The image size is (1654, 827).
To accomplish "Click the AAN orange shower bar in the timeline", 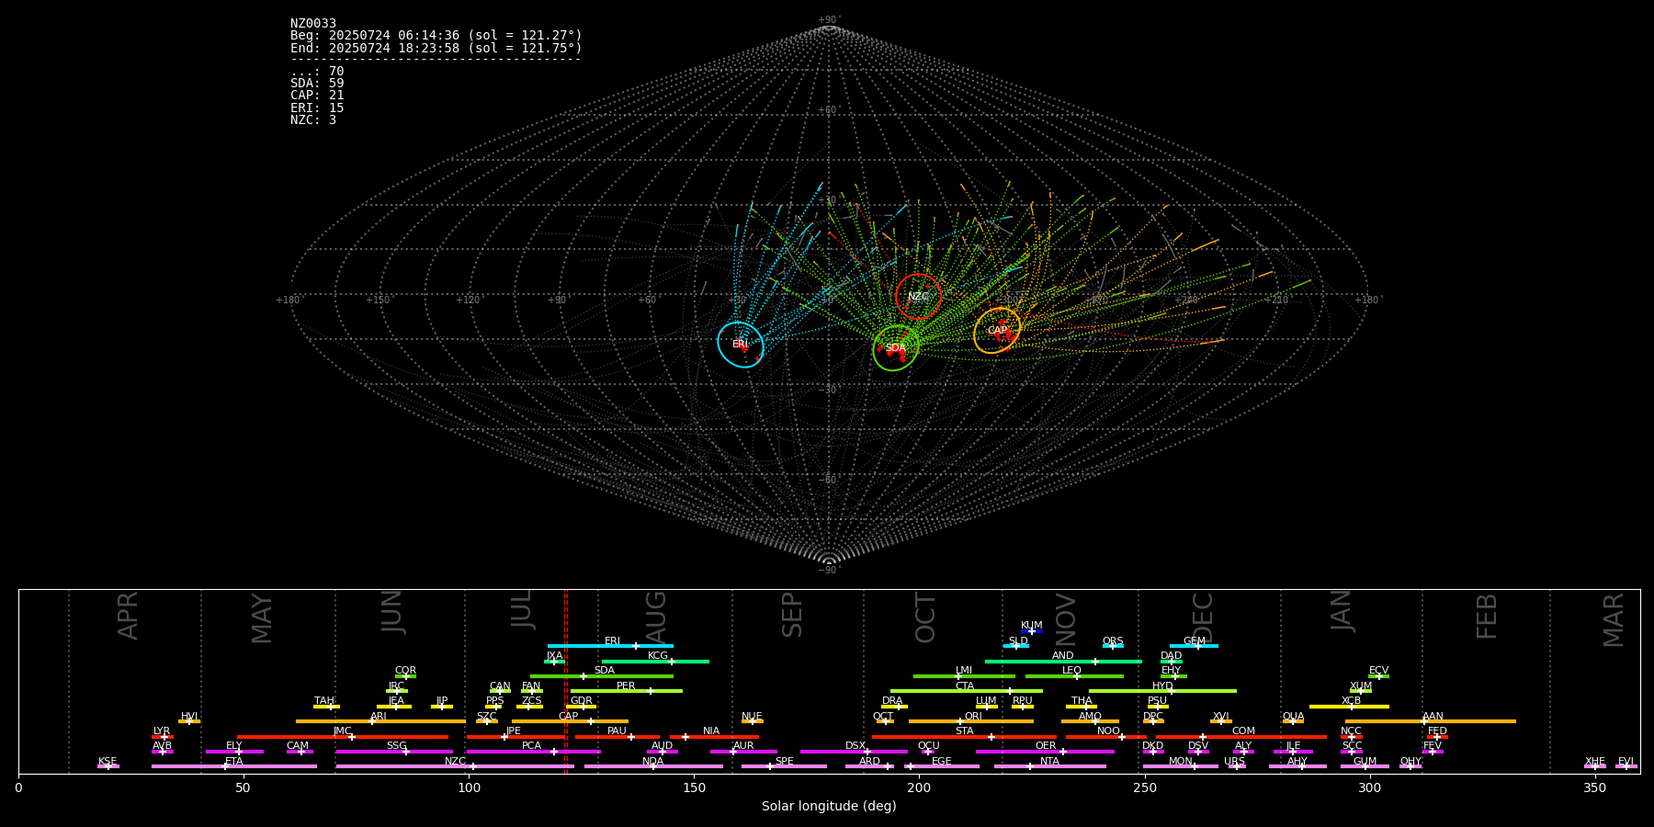I will pyautogui.click(x=1431, y=721).
